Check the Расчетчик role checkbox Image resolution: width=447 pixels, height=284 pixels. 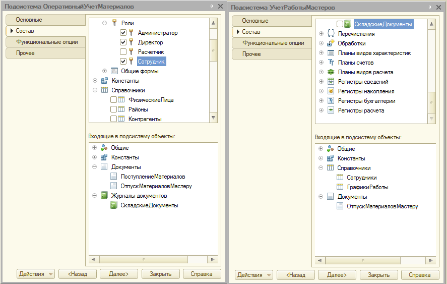click(x=123, y=51)
